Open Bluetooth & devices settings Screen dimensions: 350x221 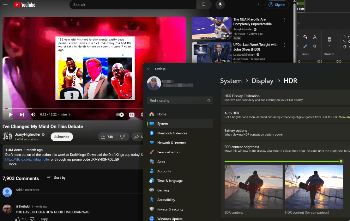point(180,133)
